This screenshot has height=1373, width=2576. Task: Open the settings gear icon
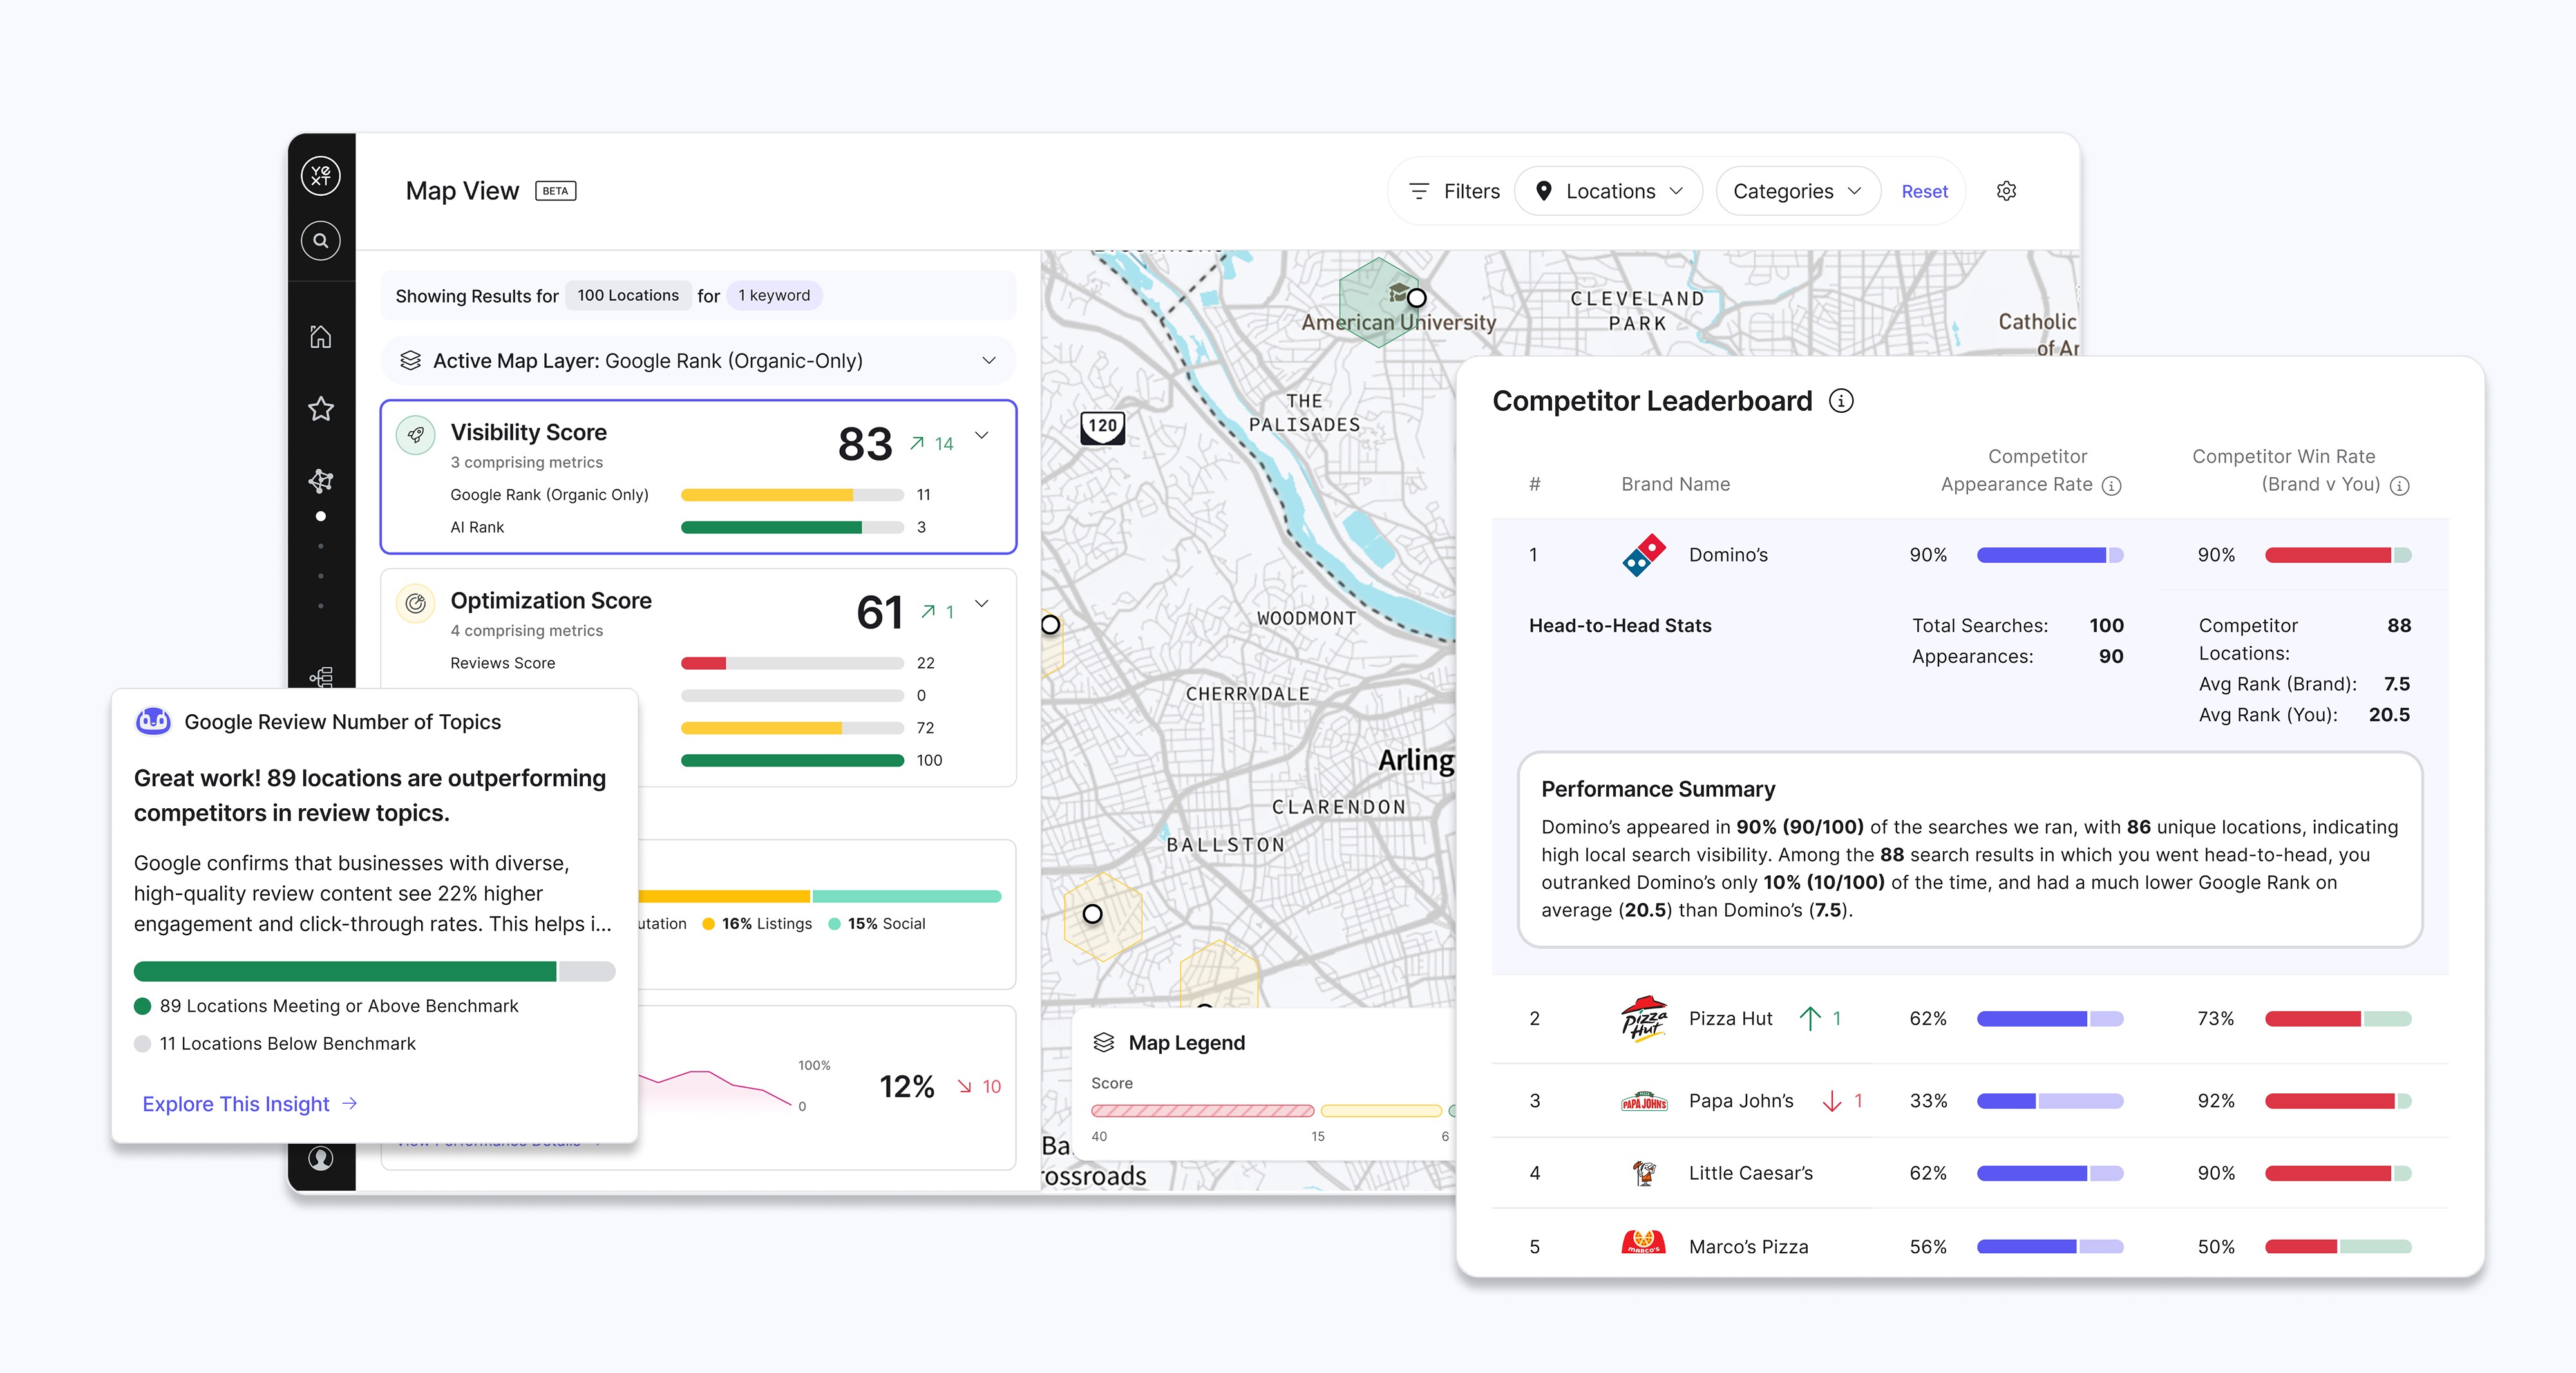[x=2006, y=191]
